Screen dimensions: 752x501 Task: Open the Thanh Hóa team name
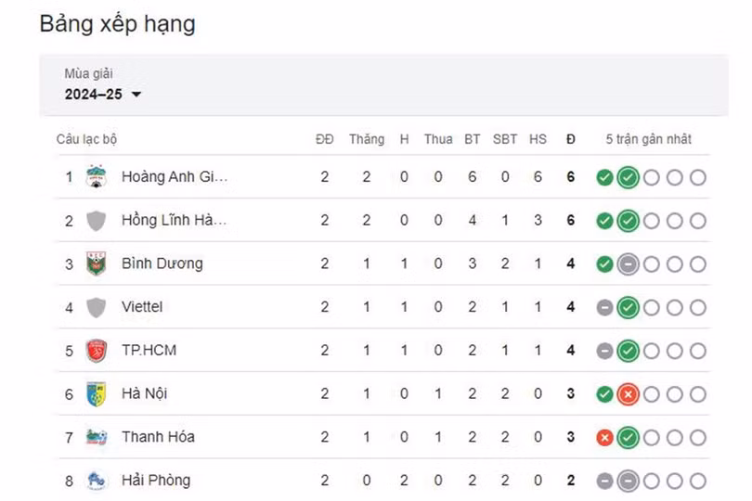(158, 437)
